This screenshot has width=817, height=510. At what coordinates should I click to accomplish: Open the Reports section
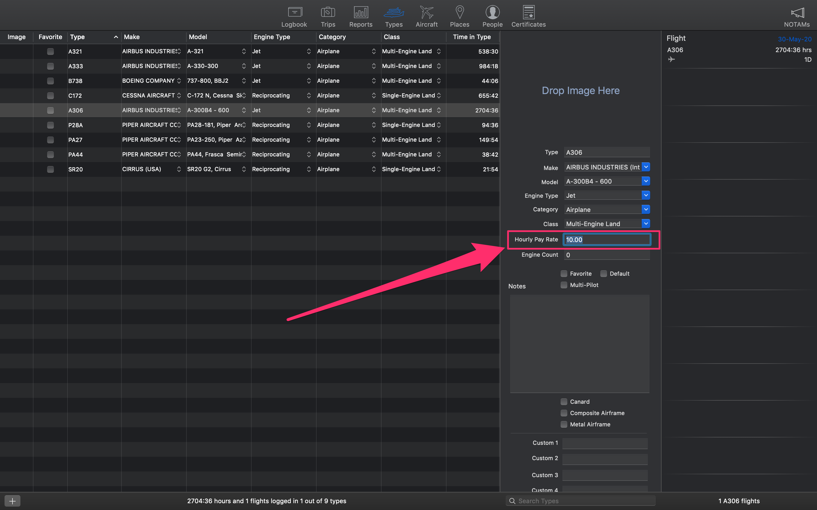click(361, 16)
